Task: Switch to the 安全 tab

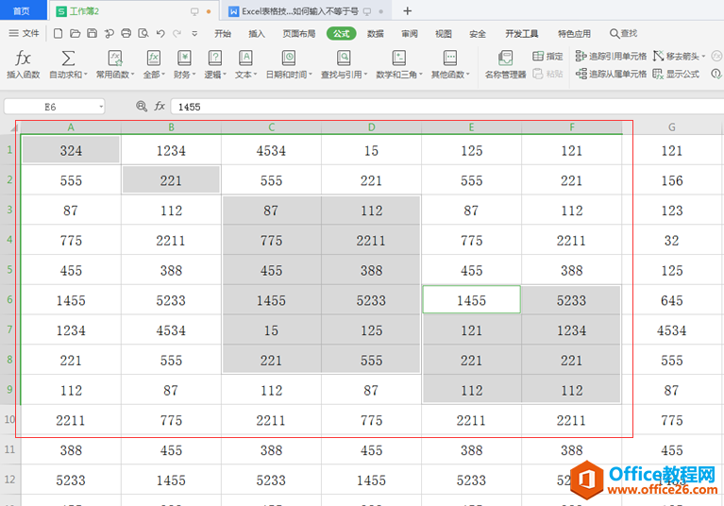Action: click(478, 33)
